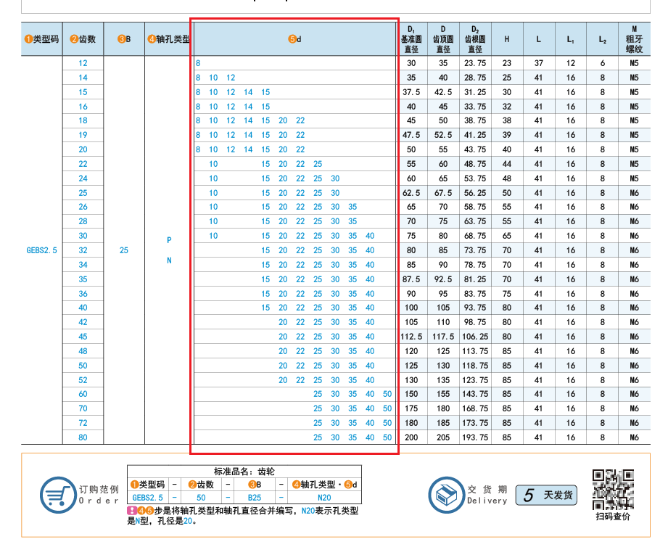Click bore diameter 50 in 80-tooth row
This screenshot has width=668, height=555.
387,437
